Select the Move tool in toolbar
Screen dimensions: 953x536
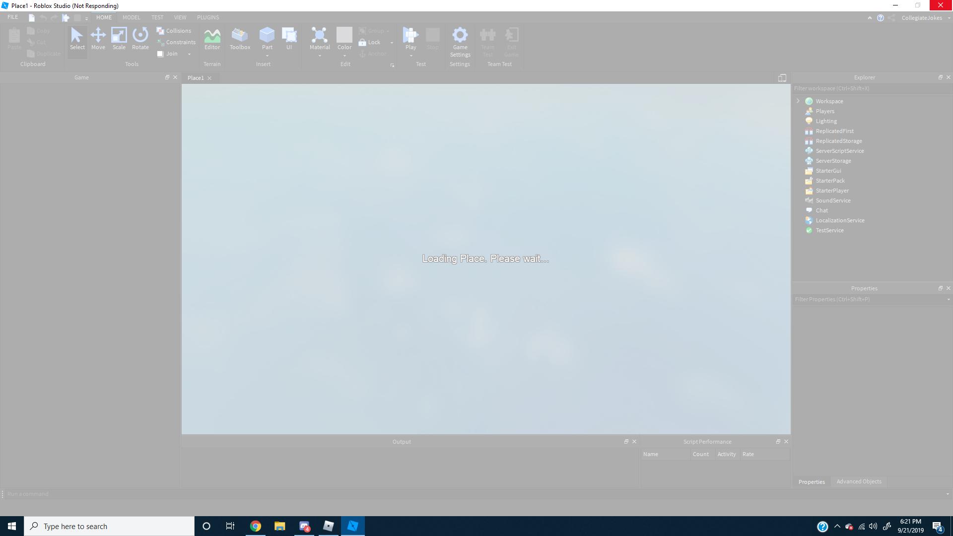pos(97,38)
